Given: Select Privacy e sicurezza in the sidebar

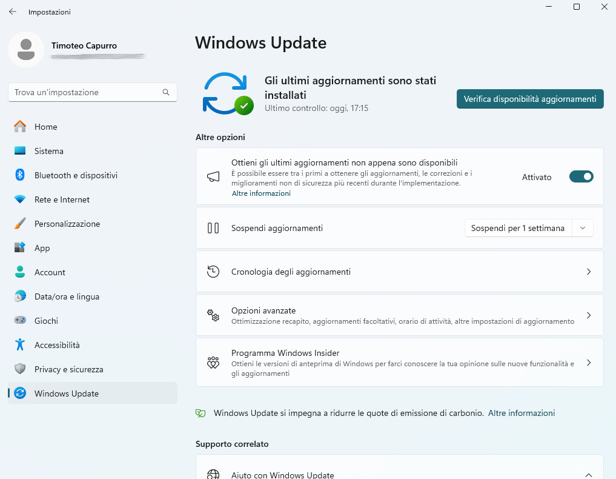Looking at the screenshot, I should (x=93, y=369).
